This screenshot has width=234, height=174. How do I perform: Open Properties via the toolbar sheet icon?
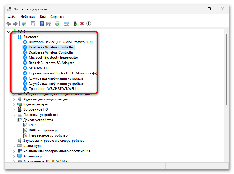33,24
